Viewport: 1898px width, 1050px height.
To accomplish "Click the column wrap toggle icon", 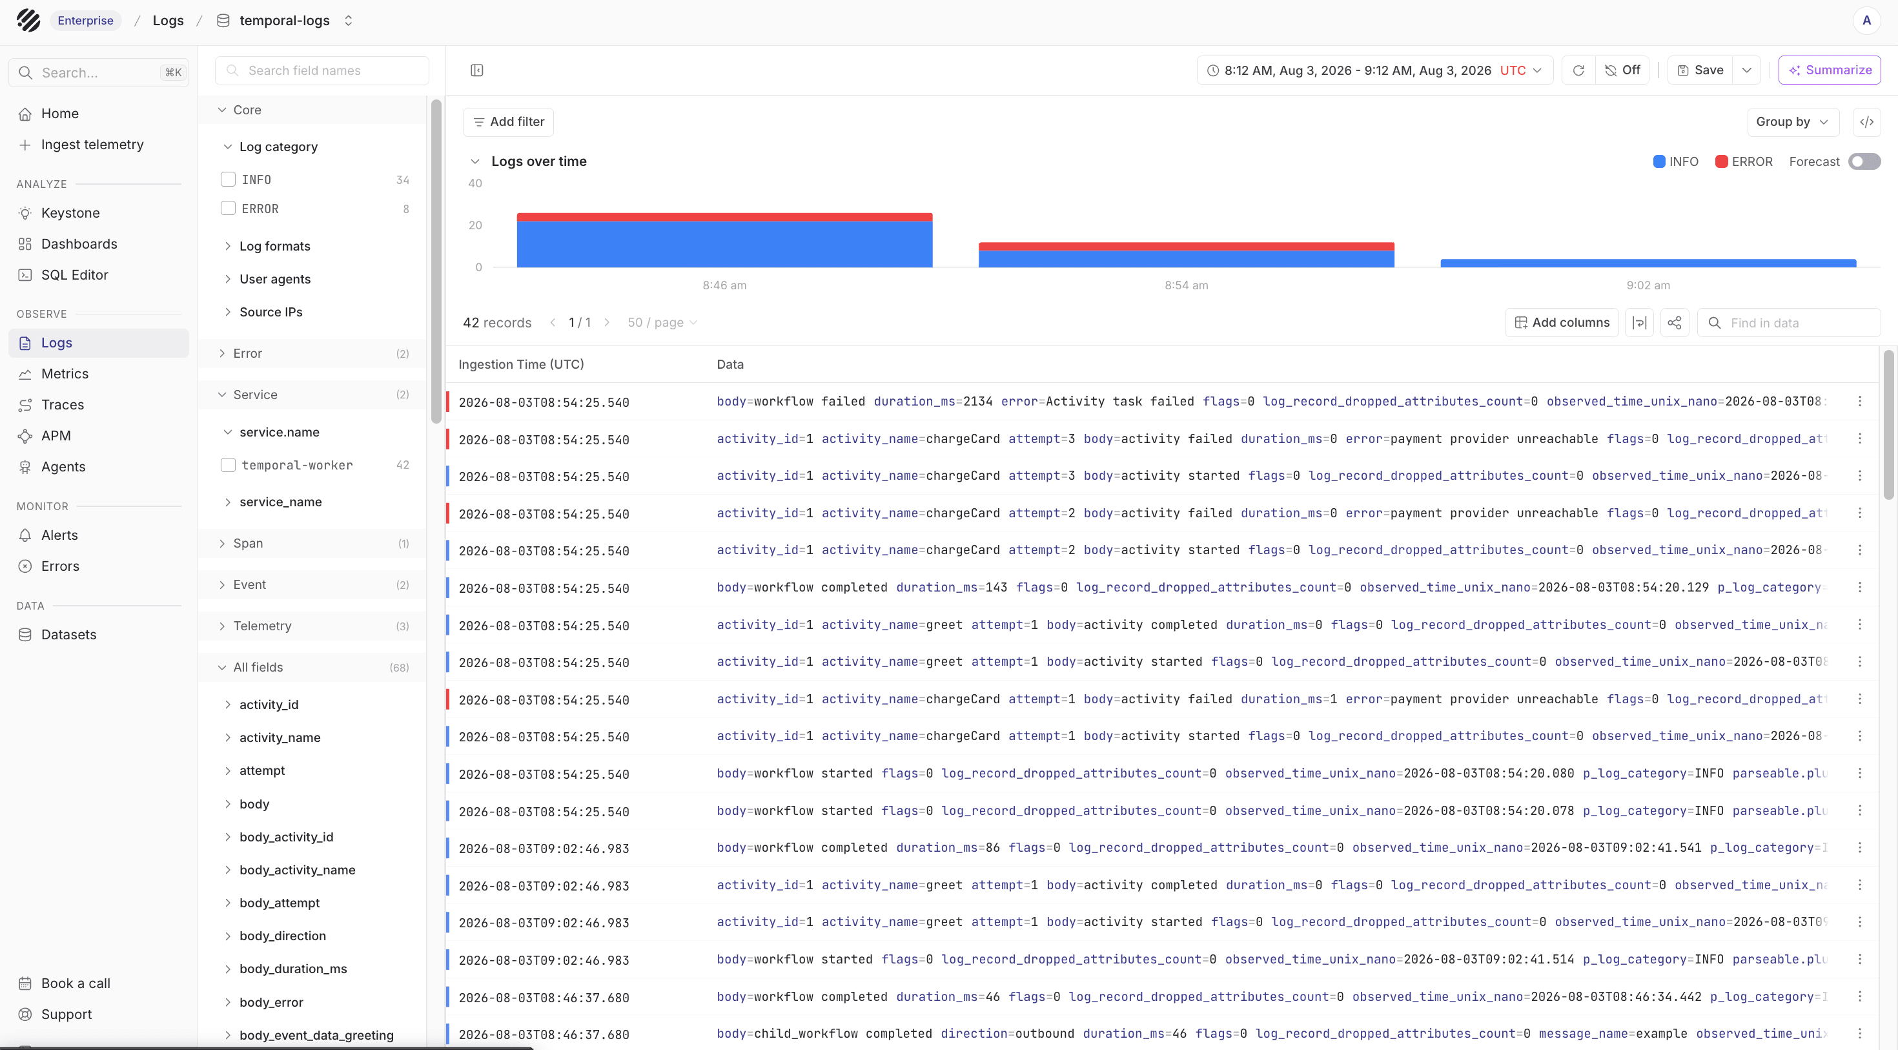I will (1639, 323).
